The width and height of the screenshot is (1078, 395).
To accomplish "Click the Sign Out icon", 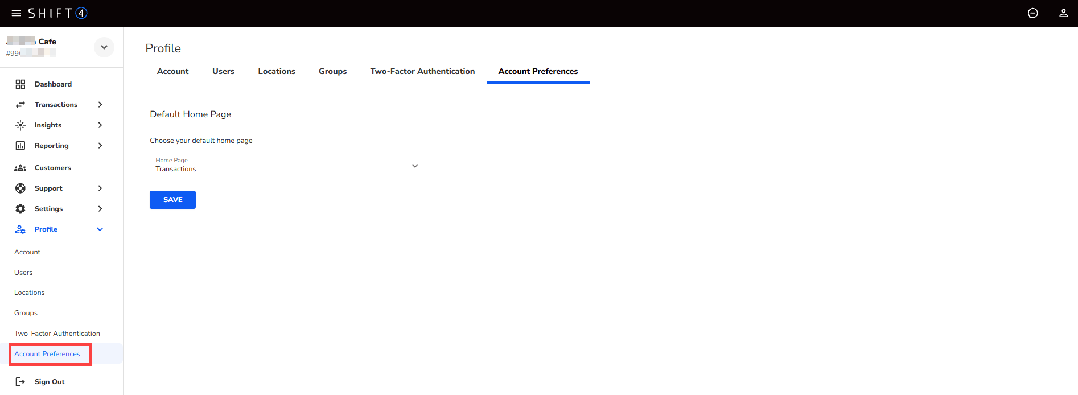I will [x=20, y=382].
